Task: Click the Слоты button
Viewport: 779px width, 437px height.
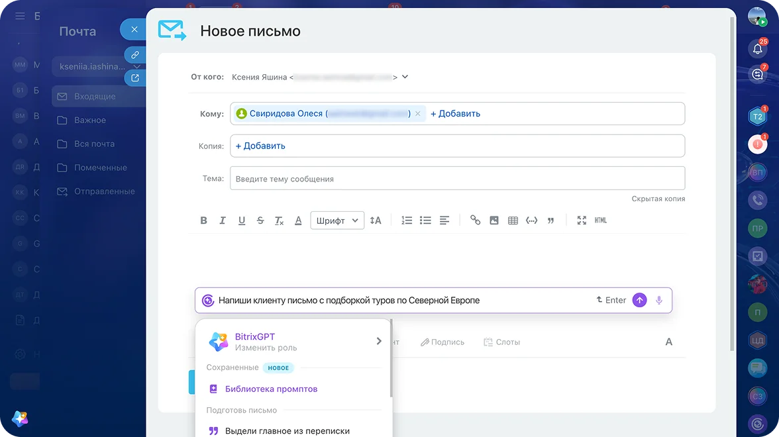Action: (x=502, y=342)
